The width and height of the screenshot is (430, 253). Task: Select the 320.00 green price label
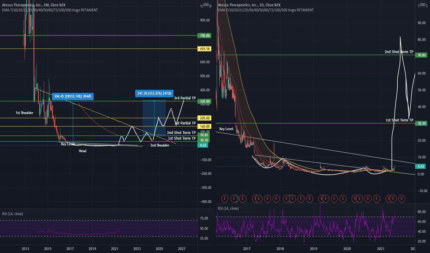click(x=204, y=101)
